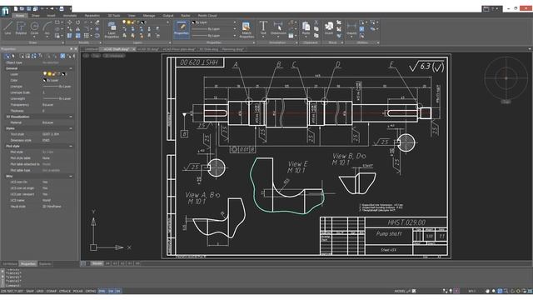Click the layer color swatch in Layers dropdown
533x300 pixels.
[143, 22]
